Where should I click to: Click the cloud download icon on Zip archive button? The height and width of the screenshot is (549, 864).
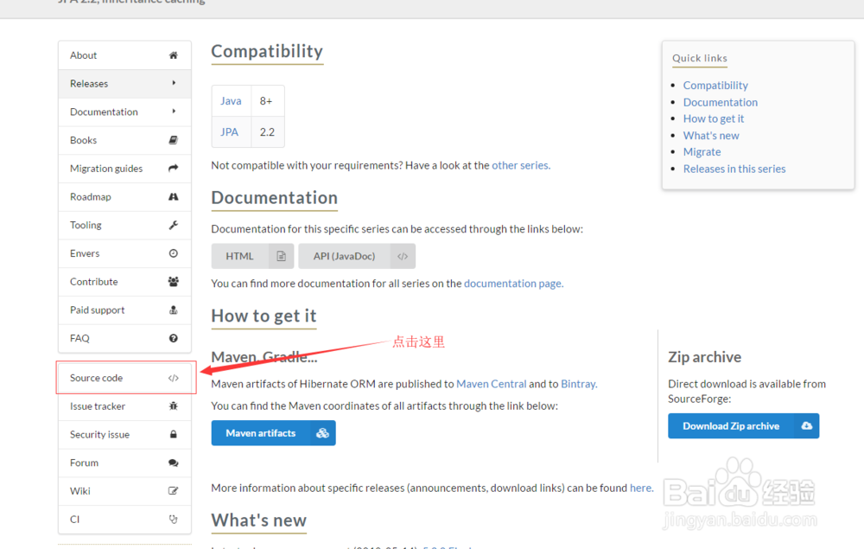coord(807,426)
